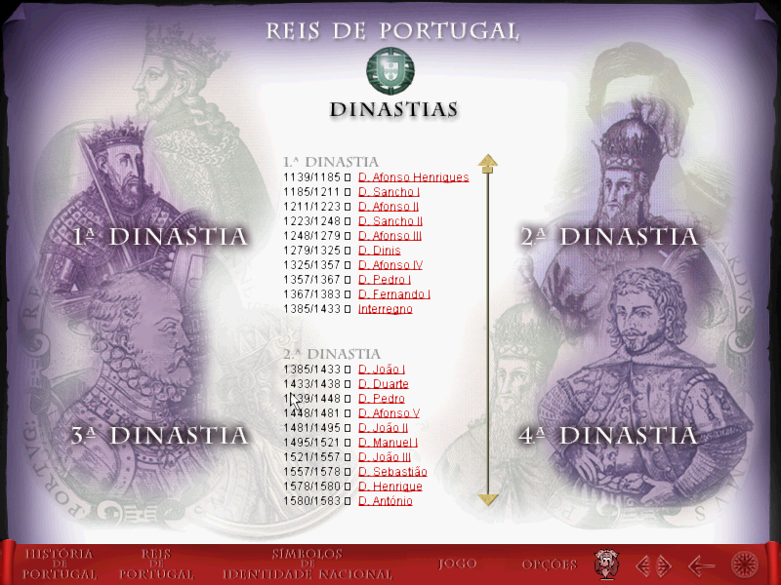
Task: Click the vertical scrollbar track of the kings list
Action: pos(487,333)
